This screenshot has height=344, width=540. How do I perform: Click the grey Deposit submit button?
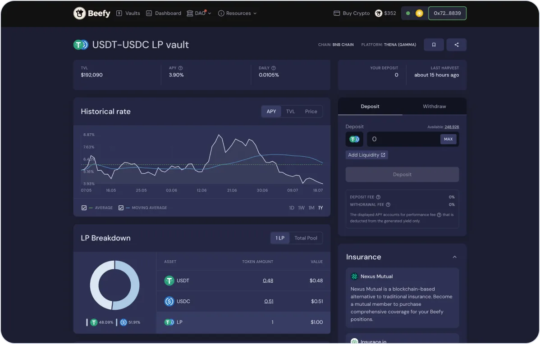pos(402,174)
